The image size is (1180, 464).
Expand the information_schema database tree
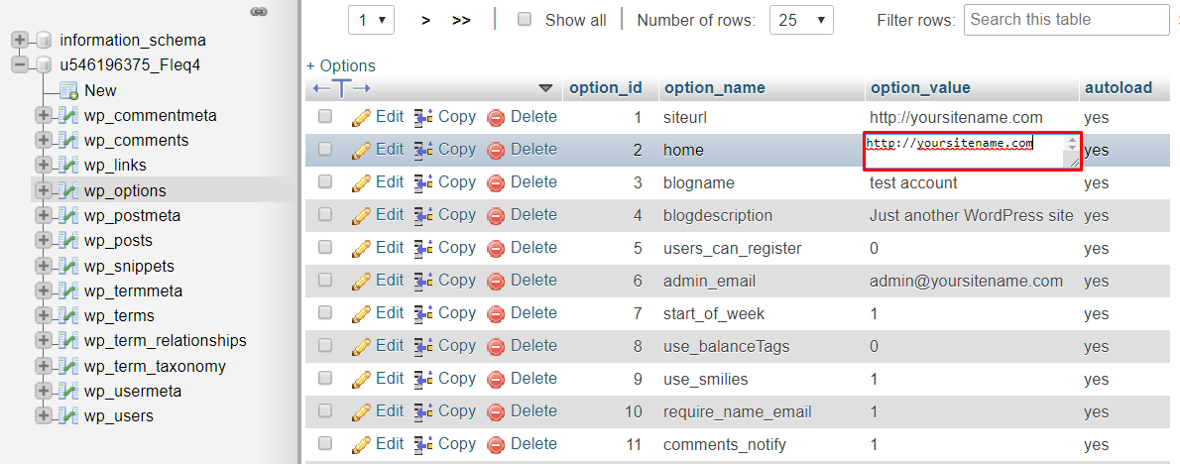click(19, 41)
